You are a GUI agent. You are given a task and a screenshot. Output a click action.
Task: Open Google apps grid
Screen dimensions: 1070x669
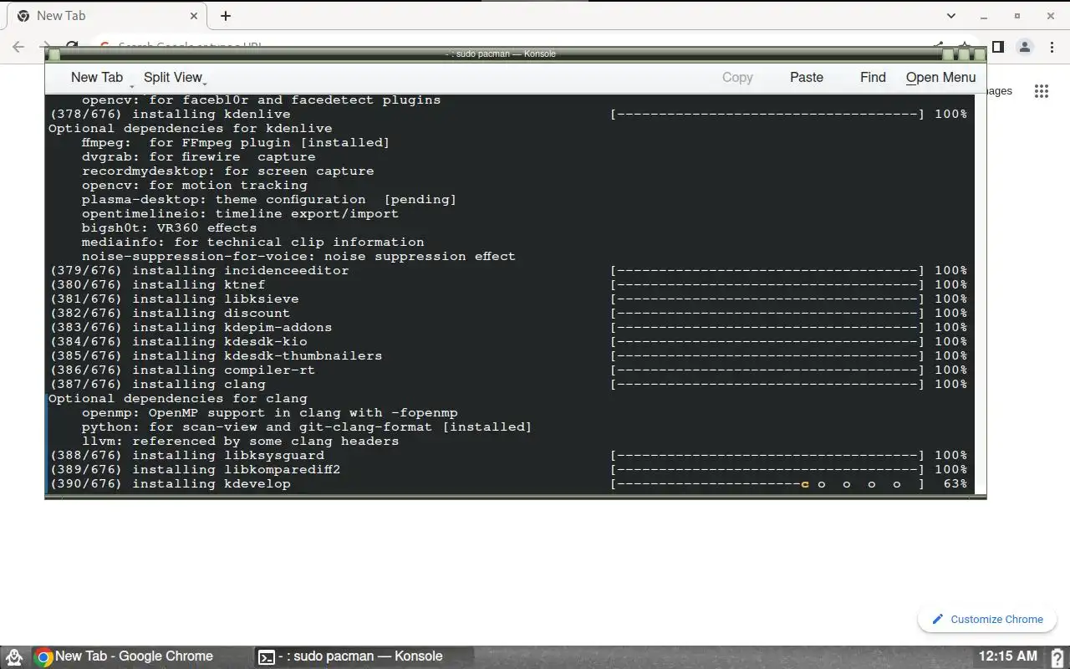pos(1041,91)
